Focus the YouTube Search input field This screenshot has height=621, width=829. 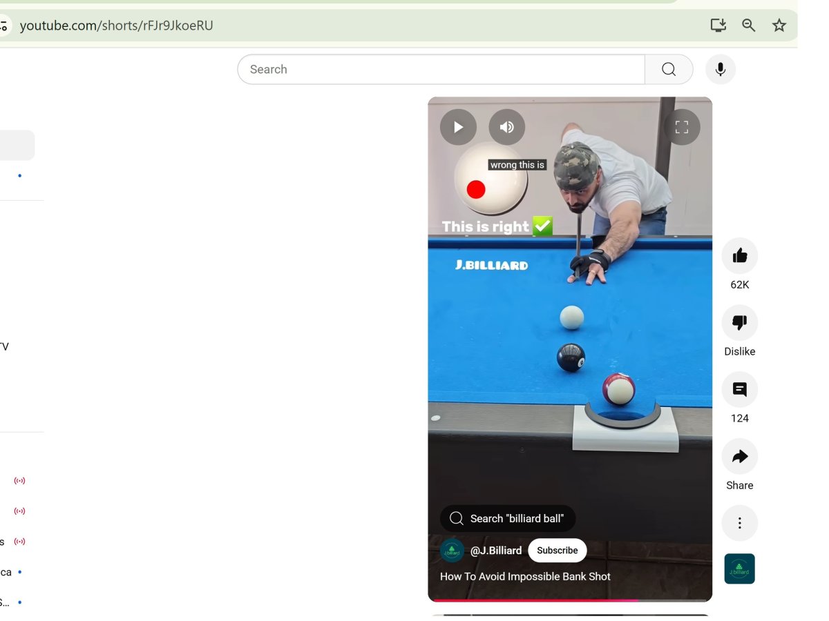point(442,70)
